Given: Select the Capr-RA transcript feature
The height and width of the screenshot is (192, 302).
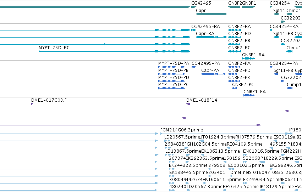Looking at the screenshot, I should coord(211,37).
